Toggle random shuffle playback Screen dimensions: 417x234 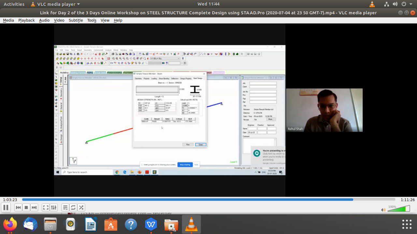tap(81, 207)
